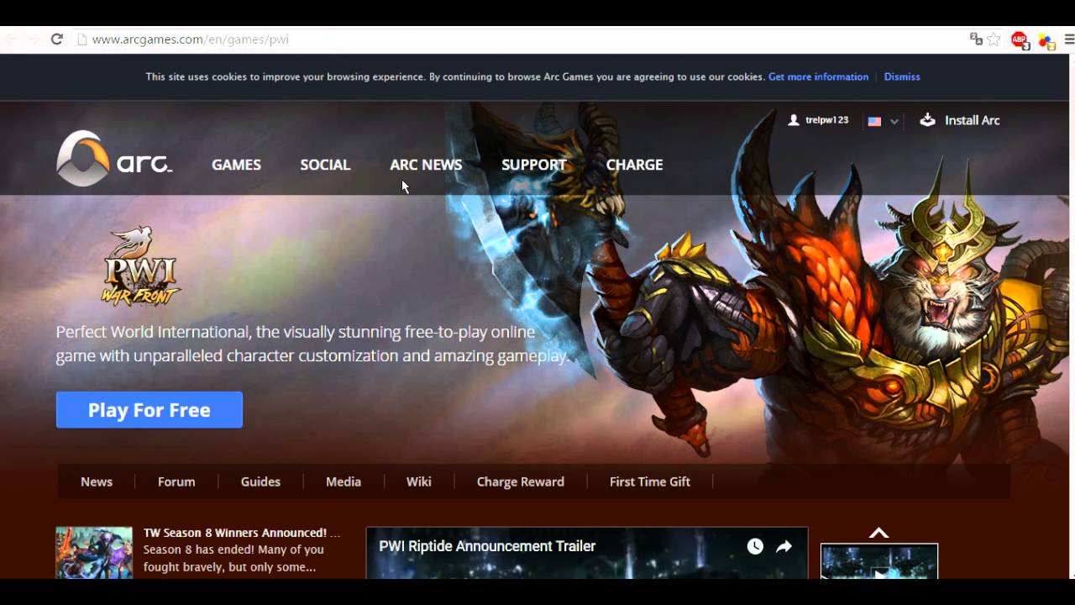Select the First Time Gift tab
1075x605 pixels.
click(650, 481)
